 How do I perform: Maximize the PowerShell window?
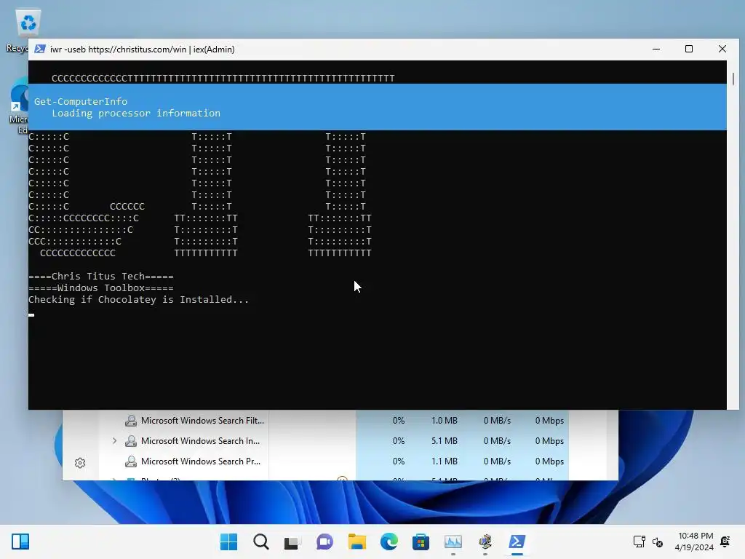tap(689, 49)
